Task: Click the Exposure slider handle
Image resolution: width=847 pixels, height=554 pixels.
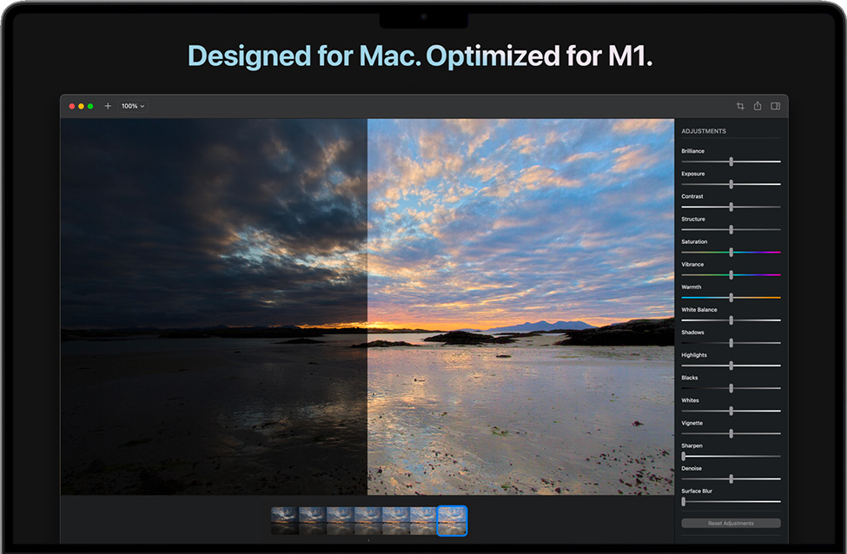Action: 731,184
